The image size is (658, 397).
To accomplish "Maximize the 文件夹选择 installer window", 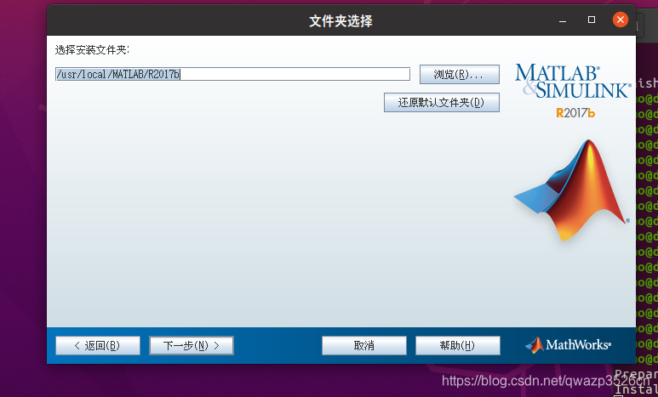I will tap(592, 20).
